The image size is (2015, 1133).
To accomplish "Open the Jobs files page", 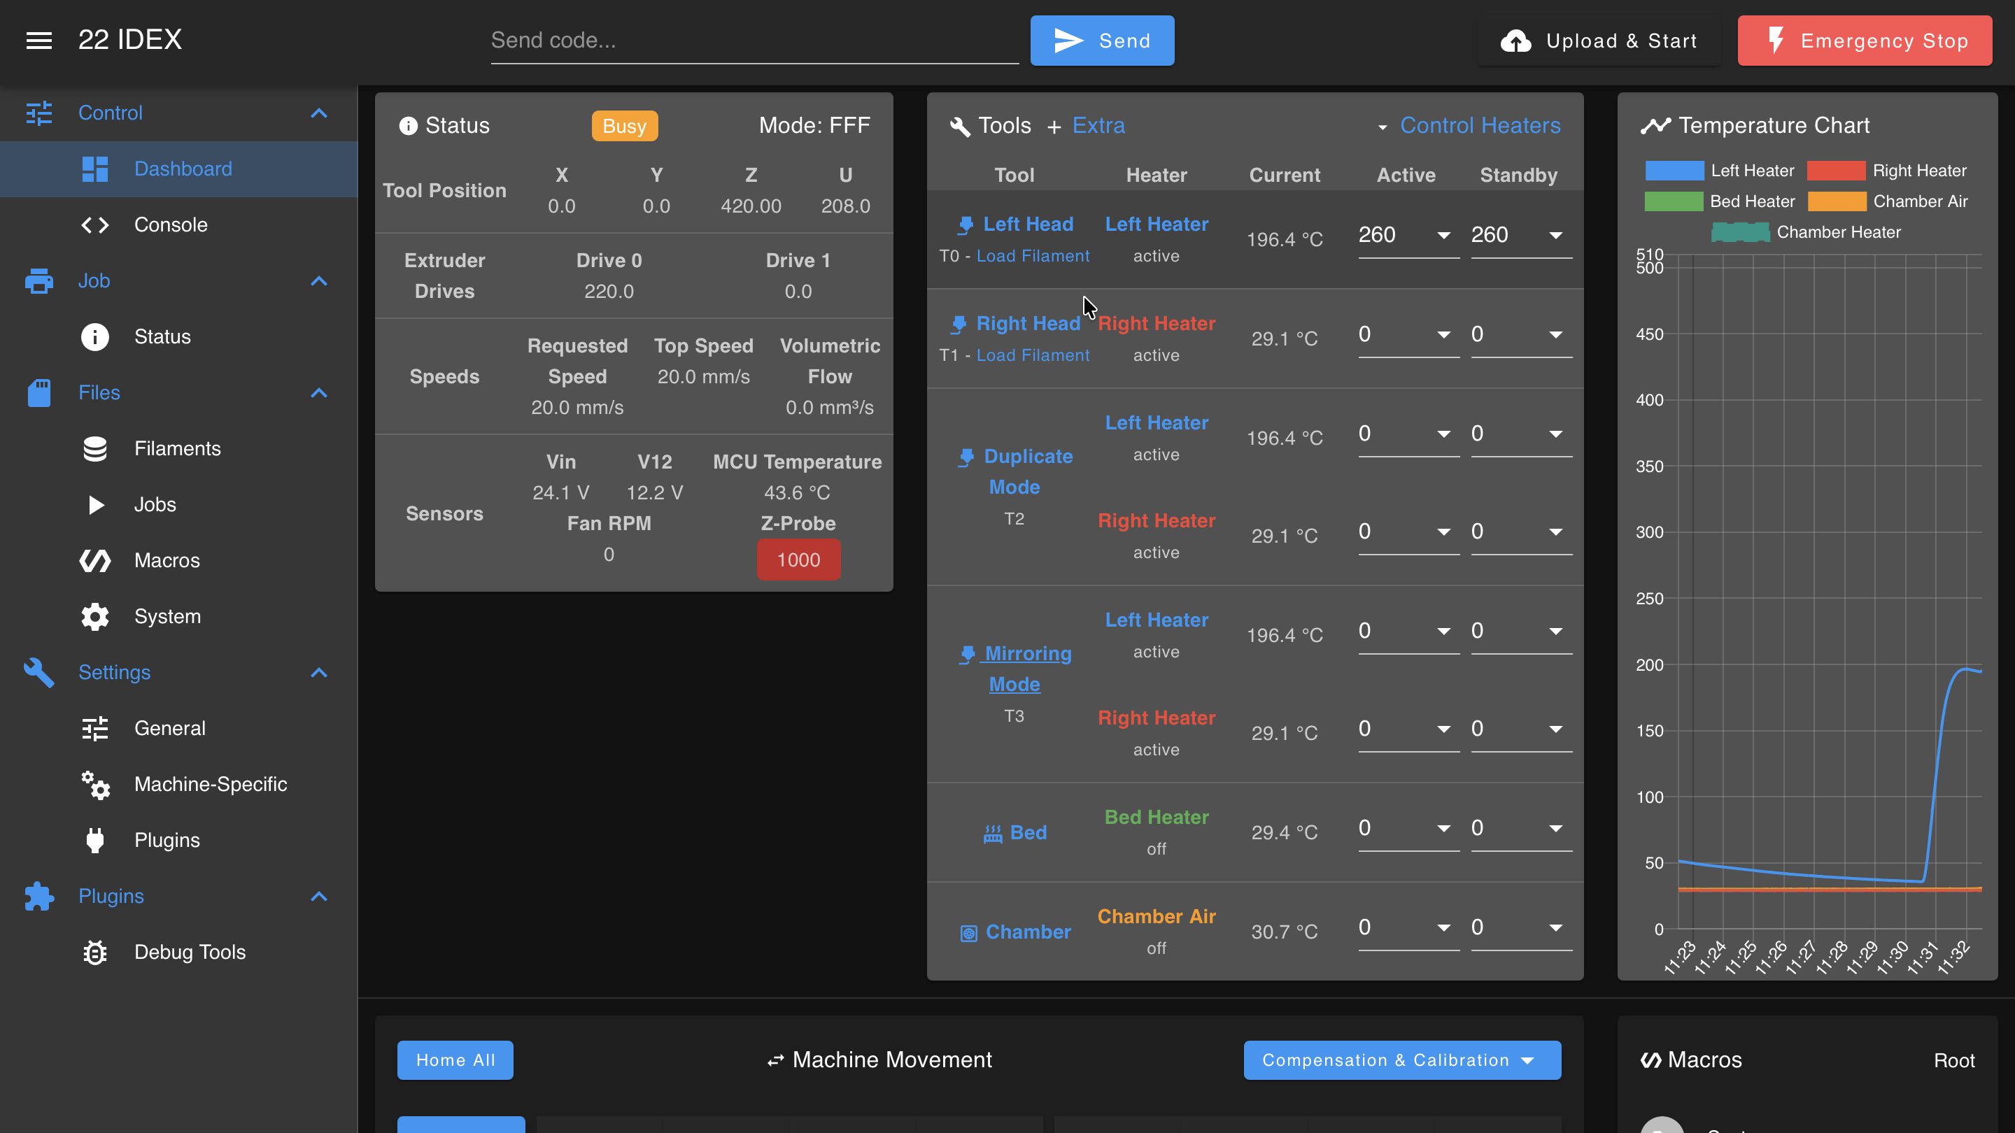I will [x=178, y=505].
